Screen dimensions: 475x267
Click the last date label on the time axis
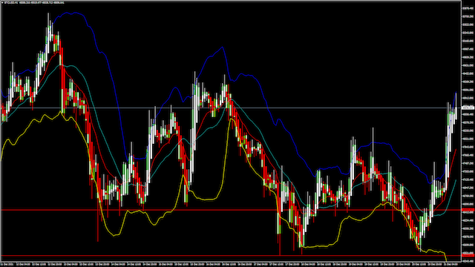(451, 264)
